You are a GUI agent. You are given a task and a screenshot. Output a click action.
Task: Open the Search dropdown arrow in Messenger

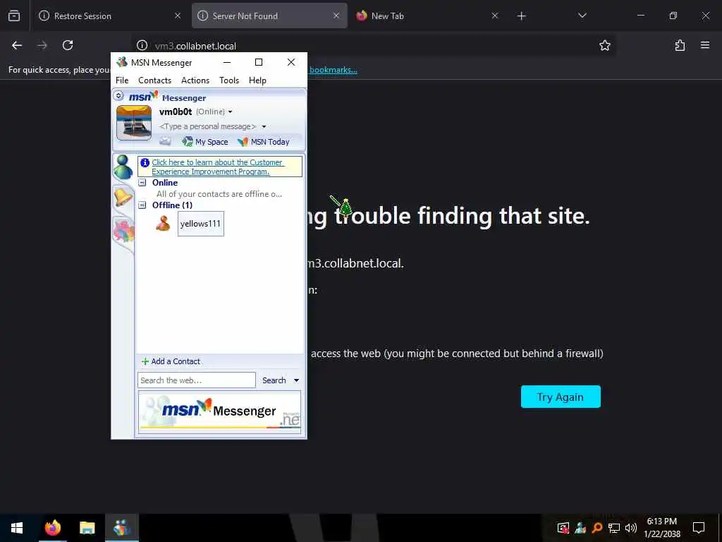[297, 380]
